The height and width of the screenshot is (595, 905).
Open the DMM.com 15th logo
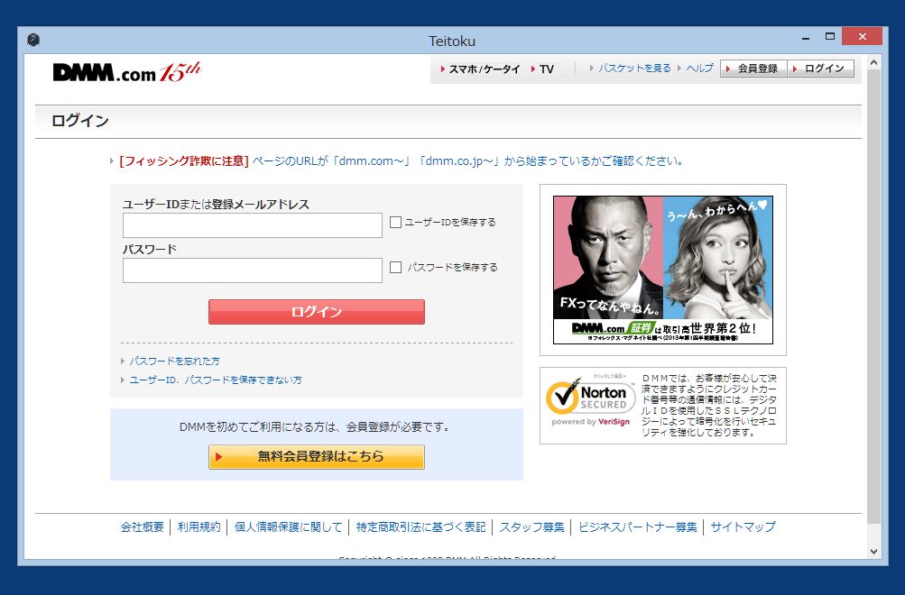coord(127,72)
